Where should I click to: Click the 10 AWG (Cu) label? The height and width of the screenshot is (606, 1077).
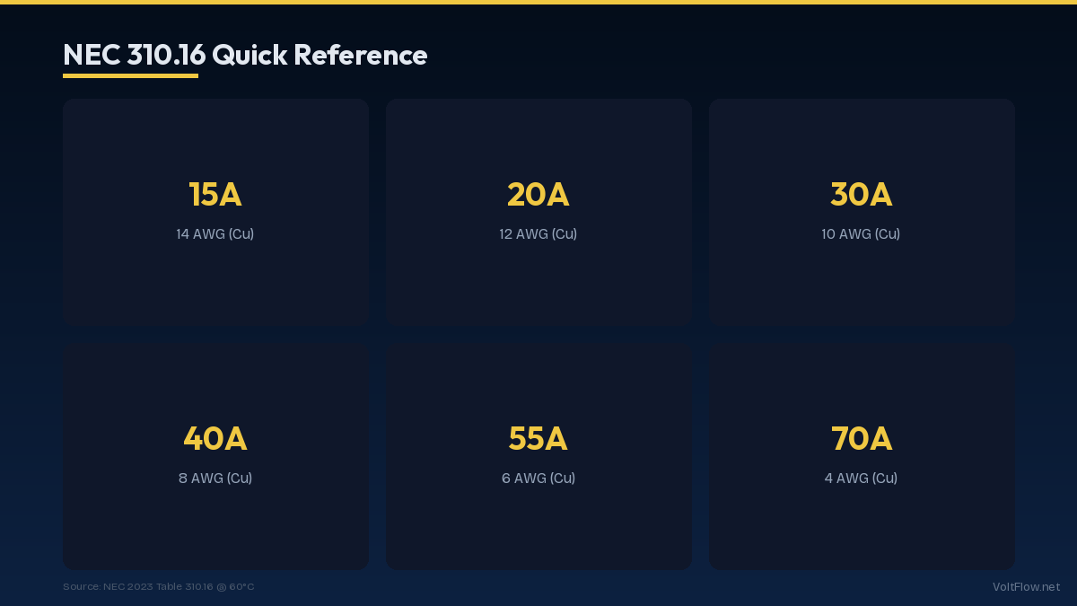point(861,234)
